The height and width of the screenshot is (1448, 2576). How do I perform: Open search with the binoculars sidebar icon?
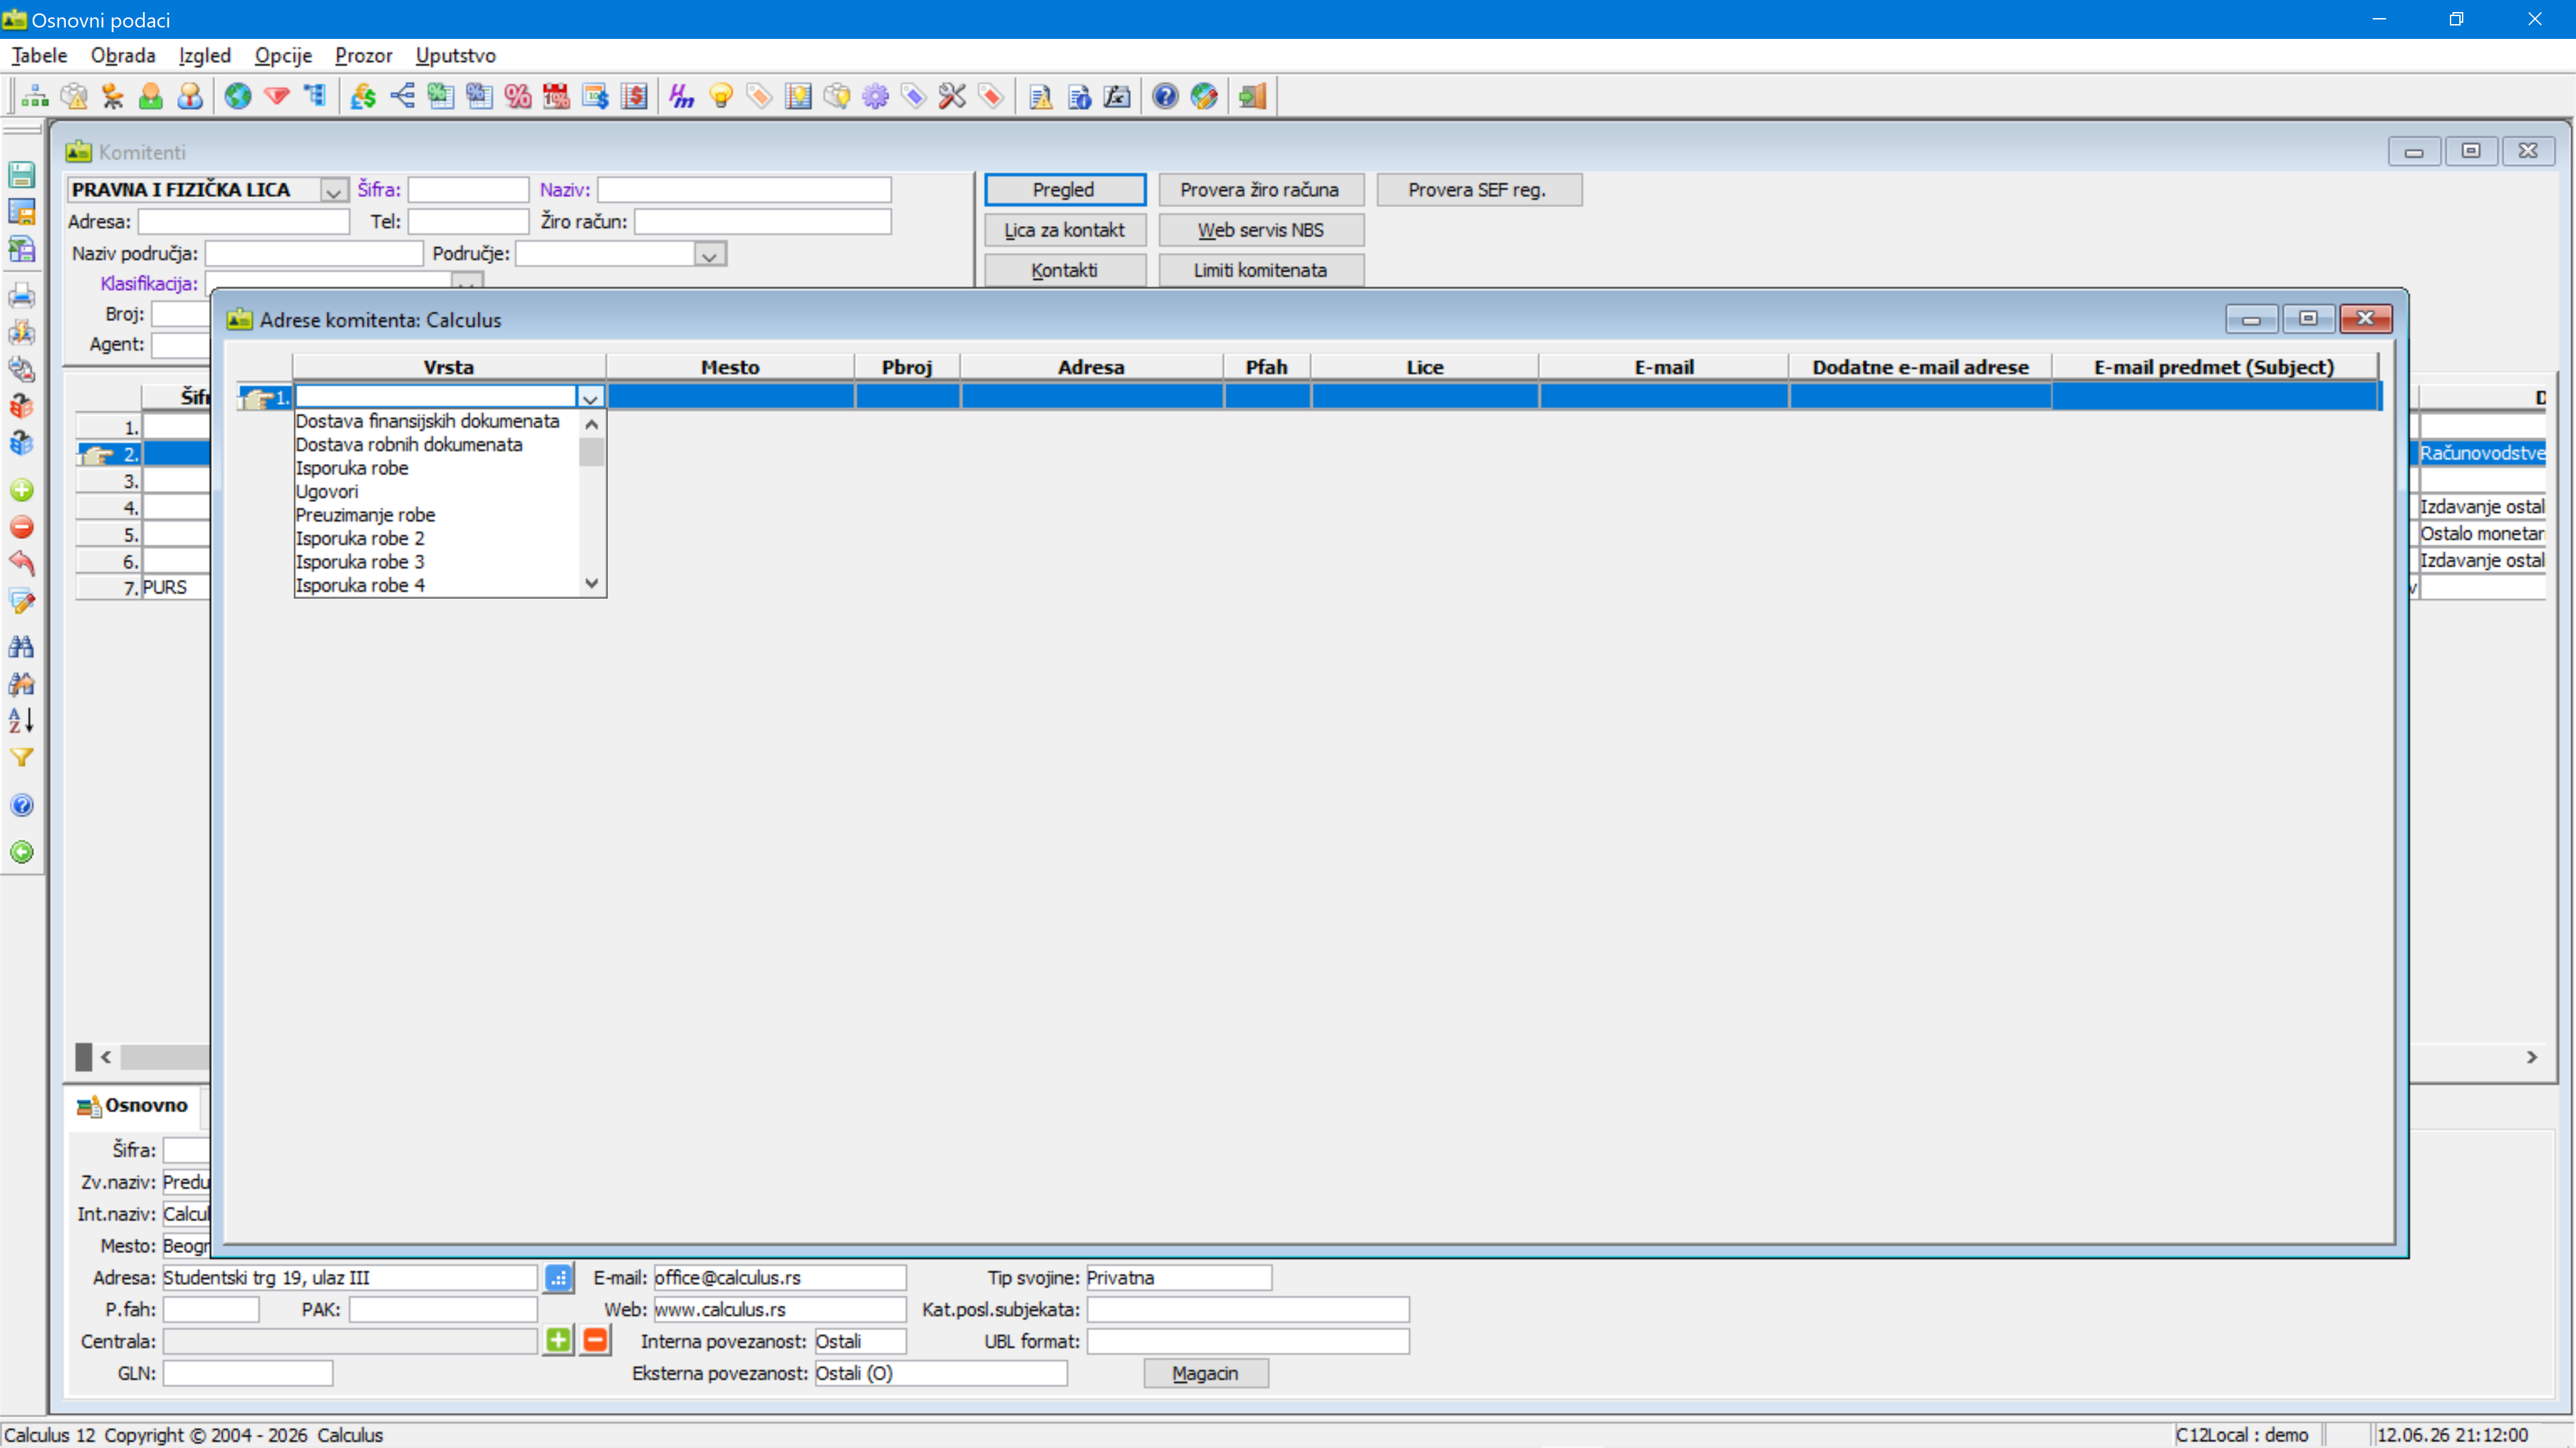point(22,646)
